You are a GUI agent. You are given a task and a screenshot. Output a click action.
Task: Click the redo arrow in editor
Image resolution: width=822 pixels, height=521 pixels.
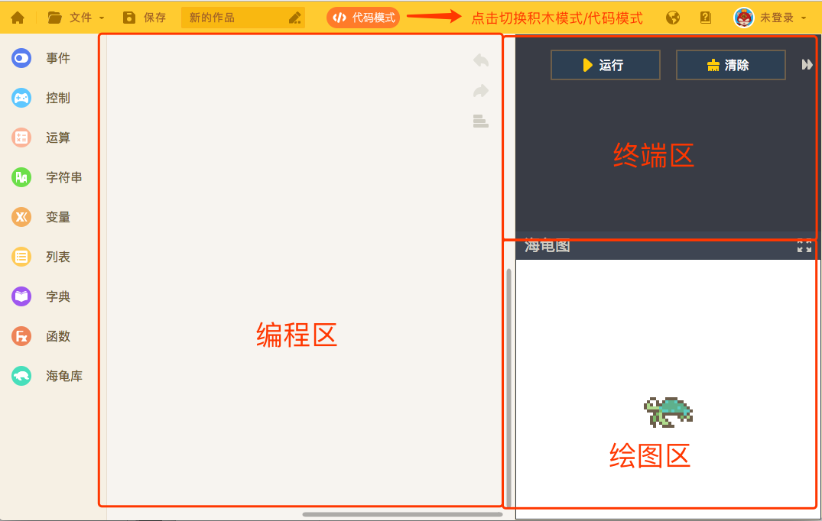coord(480,91)
